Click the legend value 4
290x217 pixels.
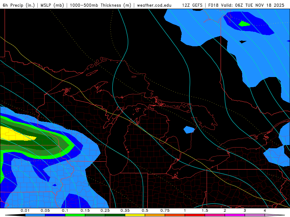pos(265,210)
